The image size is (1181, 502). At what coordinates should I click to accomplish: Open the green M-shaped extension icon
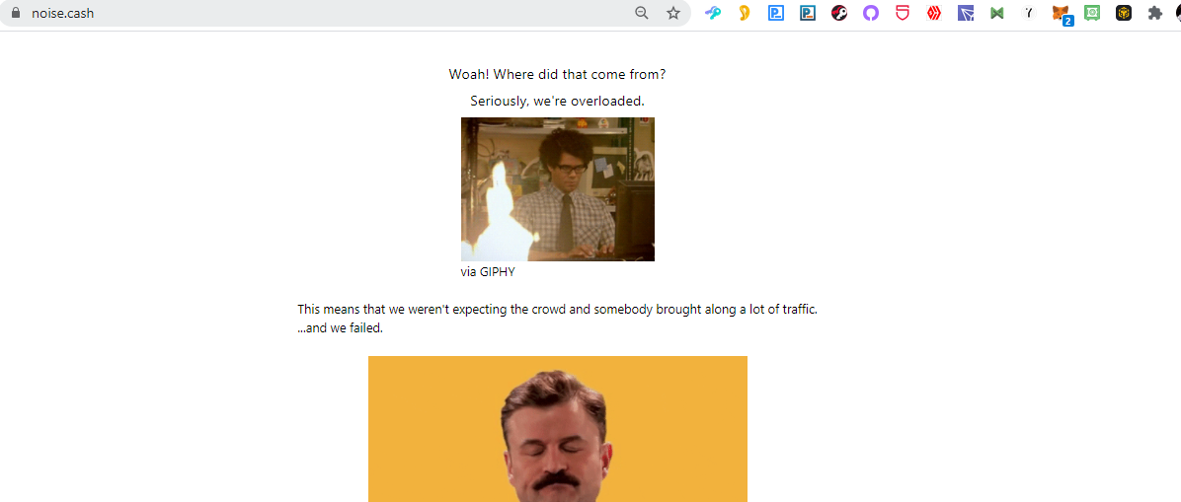(x=997, y=13)
